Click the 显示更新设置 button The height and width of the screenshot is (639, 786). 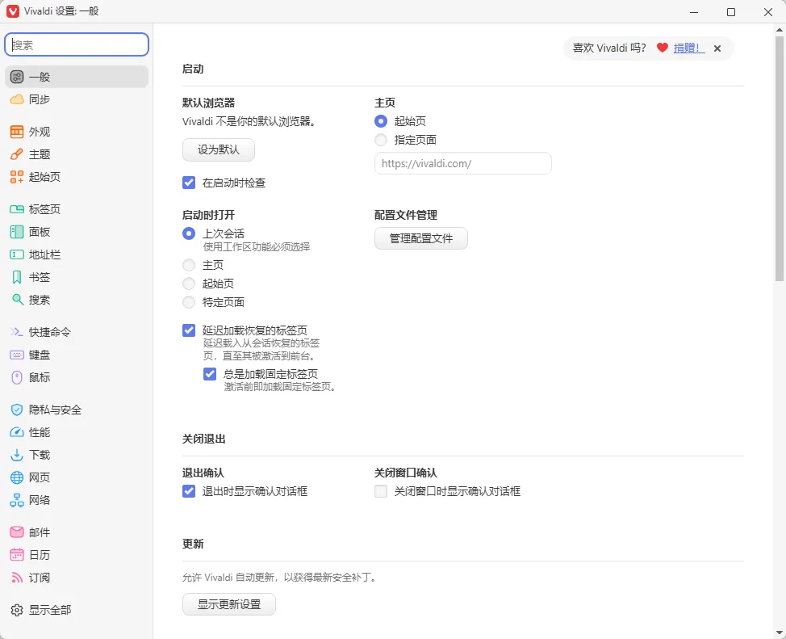(x=229, y=604)
